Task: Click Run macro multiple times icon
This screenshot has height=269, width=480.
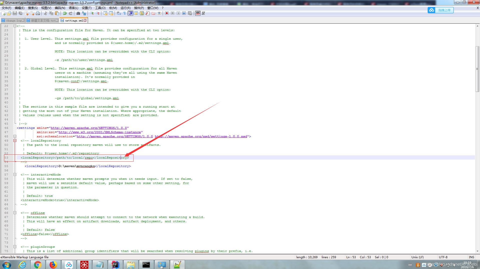Action: (x=184, y=13)
